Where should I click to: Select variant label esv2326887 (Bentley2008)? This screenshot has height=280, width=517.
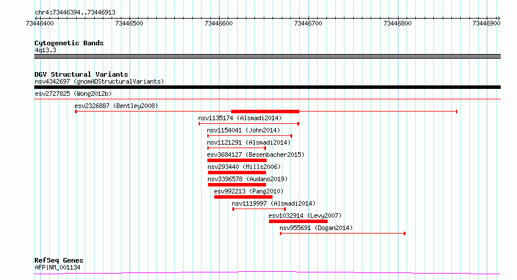pyautogui.click(x=116, y=106)
